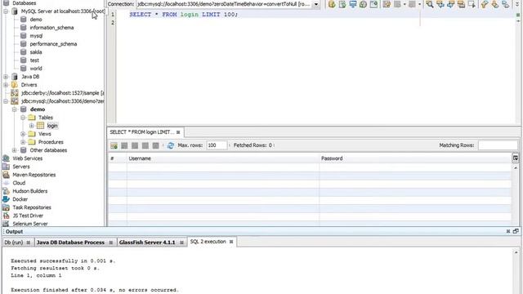Click Refresh Records icon near Max. rows

[x=171, y=145]
